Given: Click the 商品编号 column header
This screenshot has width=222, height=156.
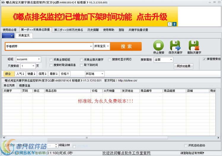Looking at the screenshot, I should (151, 91).
